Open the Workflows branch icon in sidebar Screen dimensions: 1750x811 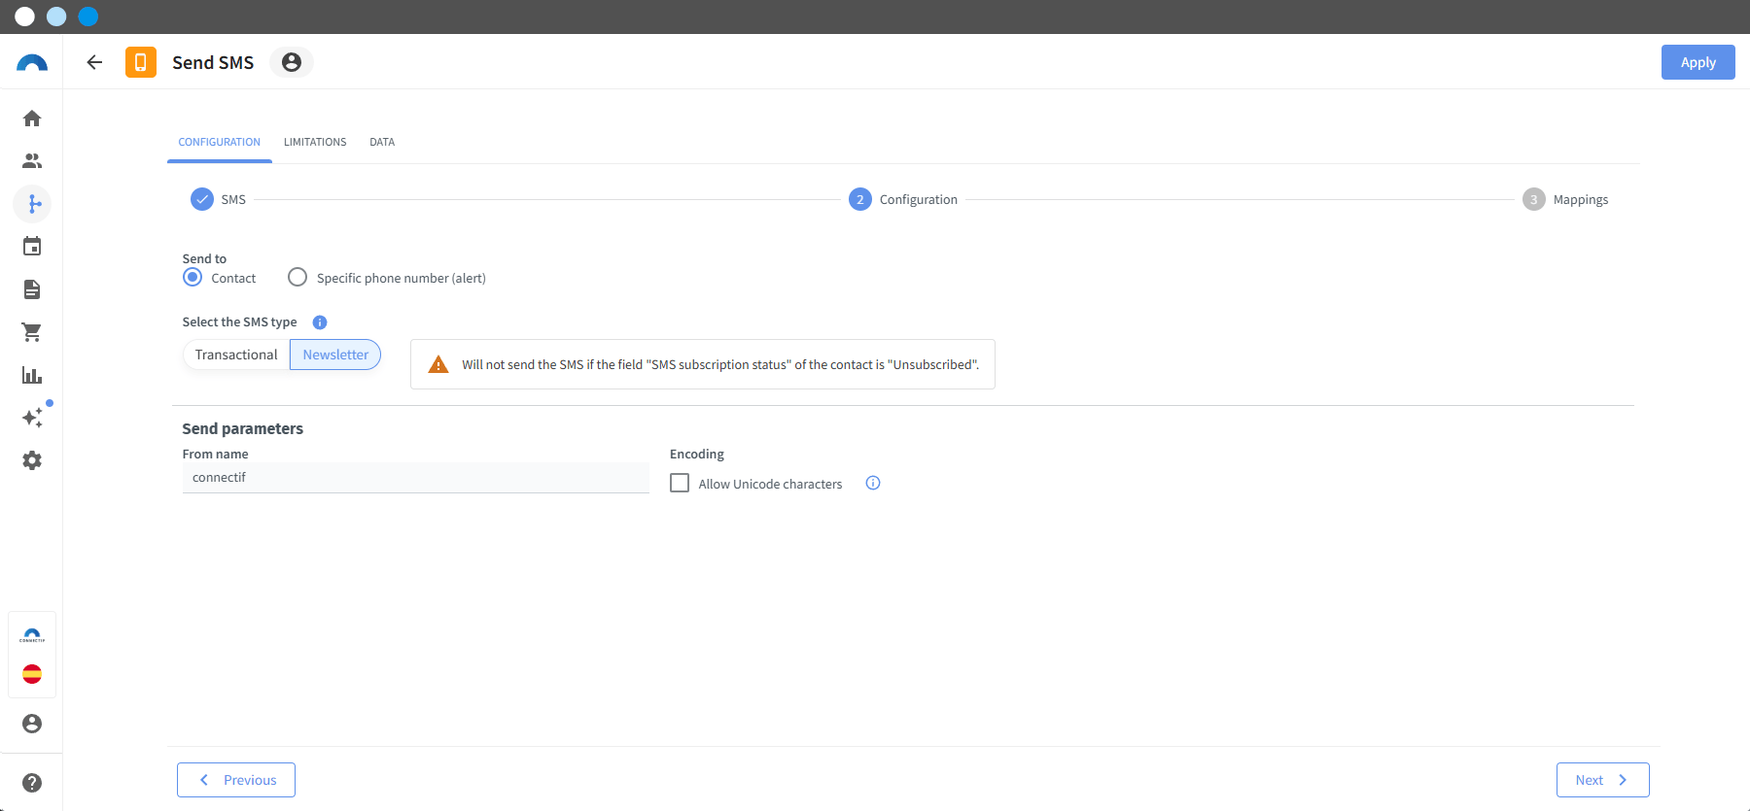32,204
